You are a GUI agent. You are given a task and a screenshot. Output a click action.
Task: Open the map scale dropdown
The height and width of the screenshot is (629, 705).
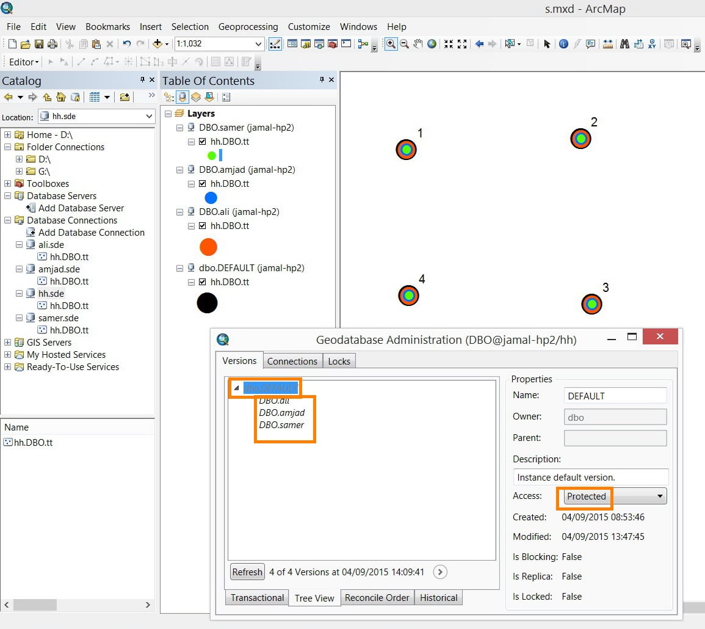pos(258,43)
